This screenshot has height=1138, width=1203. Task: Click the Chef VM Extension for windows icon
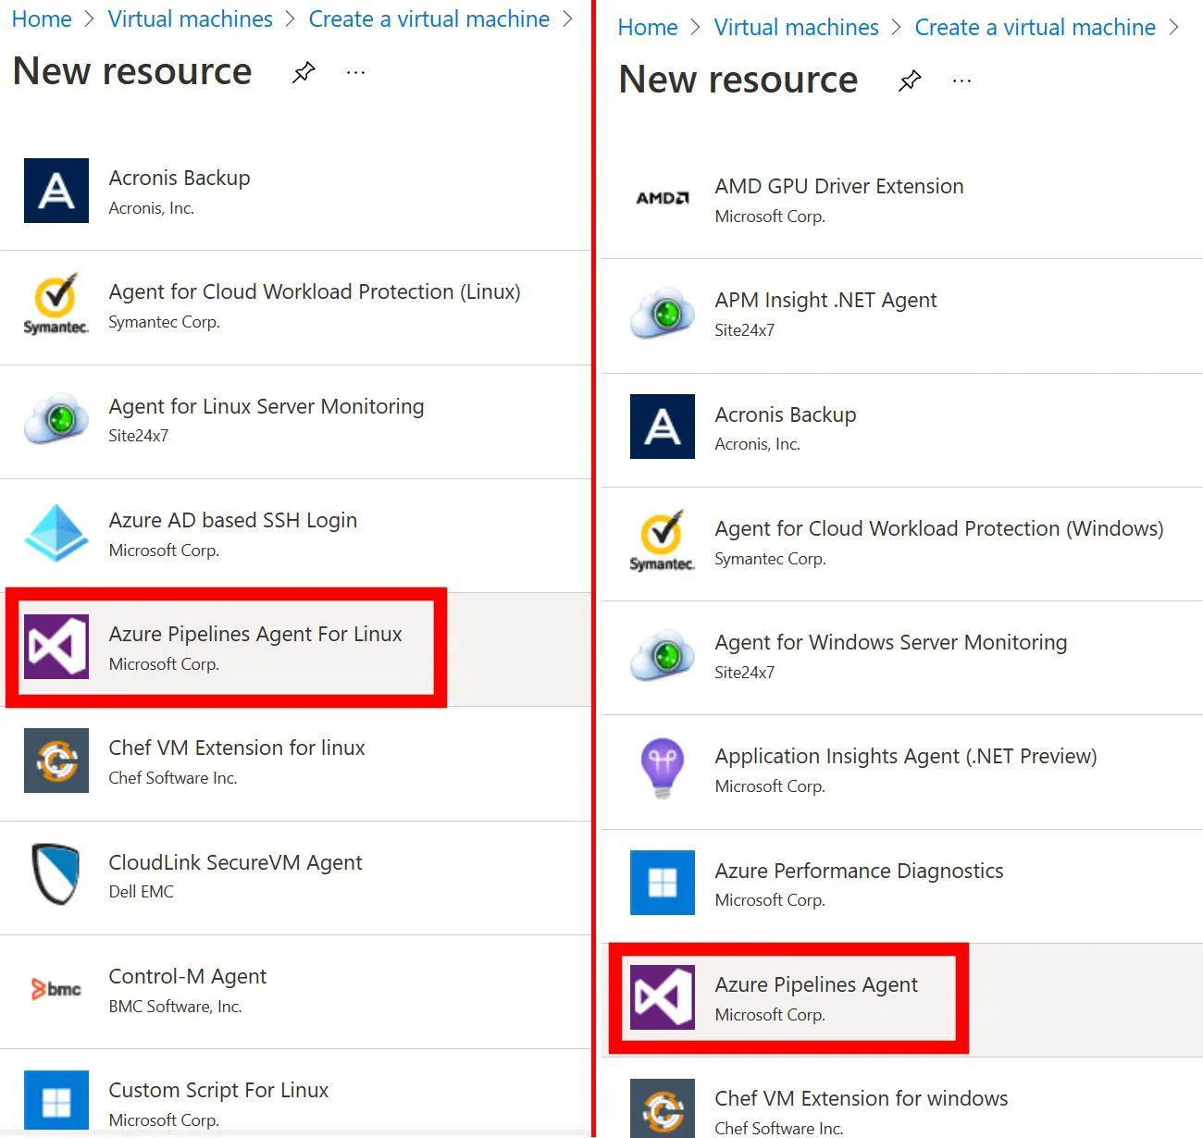click(x=663, y=1108)
